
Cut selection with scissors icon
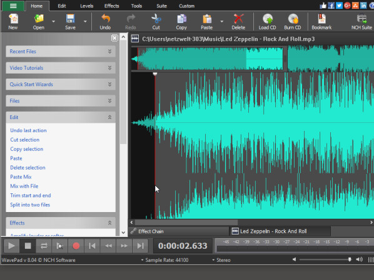156,22
